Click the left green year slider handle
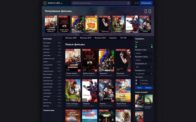Viewport: 196px width, 122px height. pyautogui.click(x=136, y=47)
